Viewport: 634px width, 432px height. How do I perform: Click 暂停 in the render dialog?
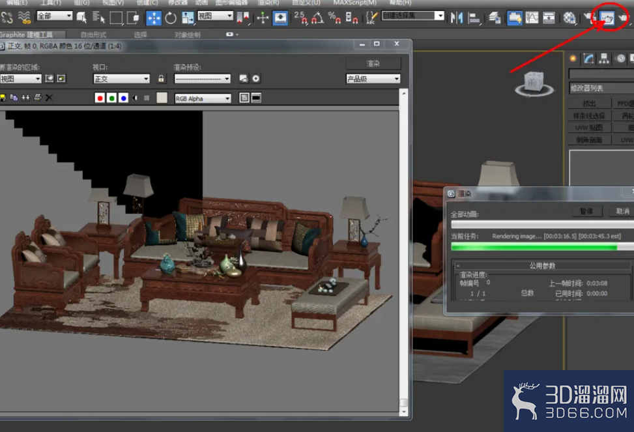[587, 211]
